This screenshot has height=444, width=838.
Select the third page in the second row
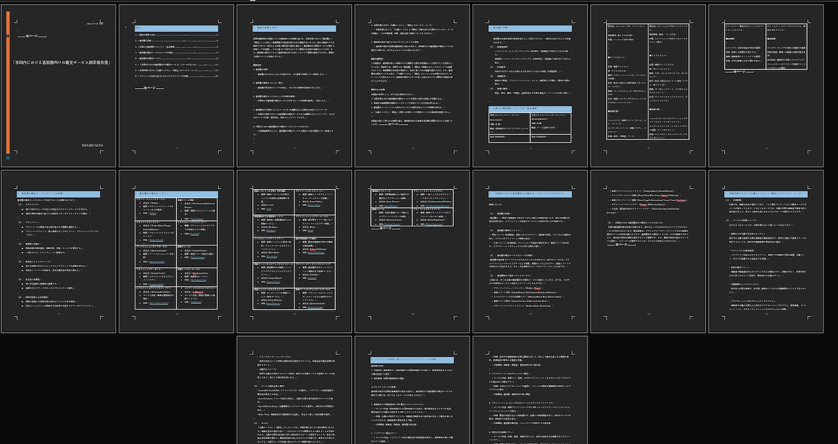pyautogui.click(x=295, y=251)
